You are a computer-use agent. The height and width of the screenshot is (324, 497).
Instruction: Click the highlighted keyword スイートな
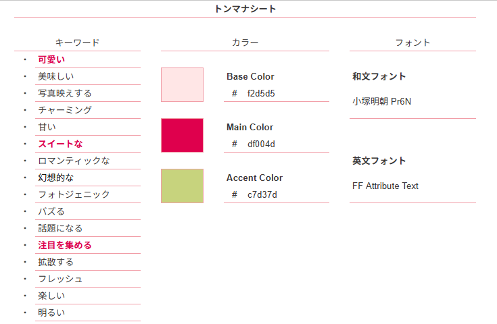point(60,144)
